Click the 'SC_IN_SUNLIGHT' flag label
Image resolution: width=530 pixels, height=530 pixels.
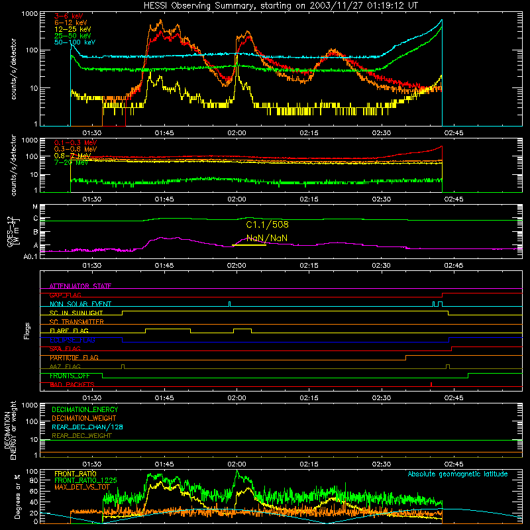76,313
